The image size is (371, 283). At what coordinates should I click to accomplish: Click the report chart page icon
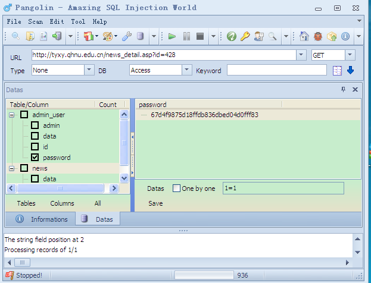click(x=43, y=36)
